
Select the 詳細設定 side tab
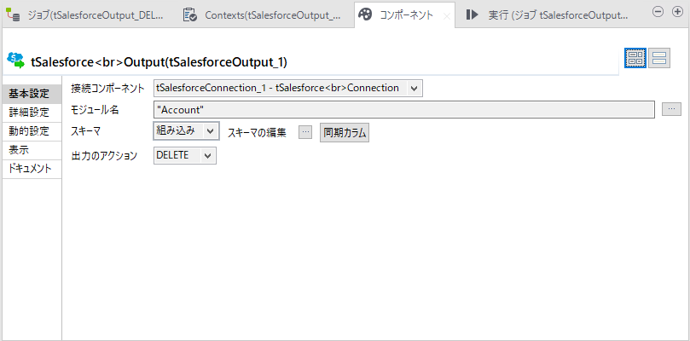point(30,113)
